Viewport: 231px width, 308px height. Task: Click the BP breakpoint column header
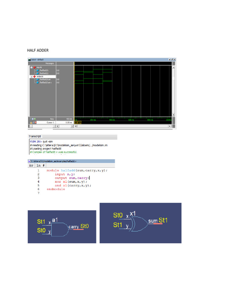(31, 165)
